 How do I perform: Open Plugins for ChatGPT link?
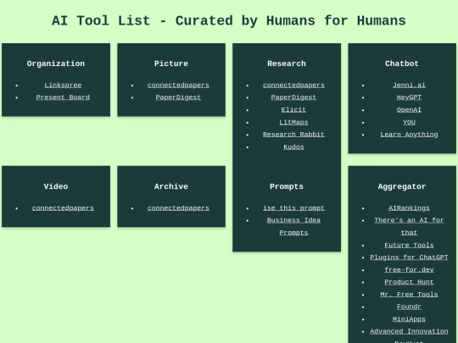[409, 257]
